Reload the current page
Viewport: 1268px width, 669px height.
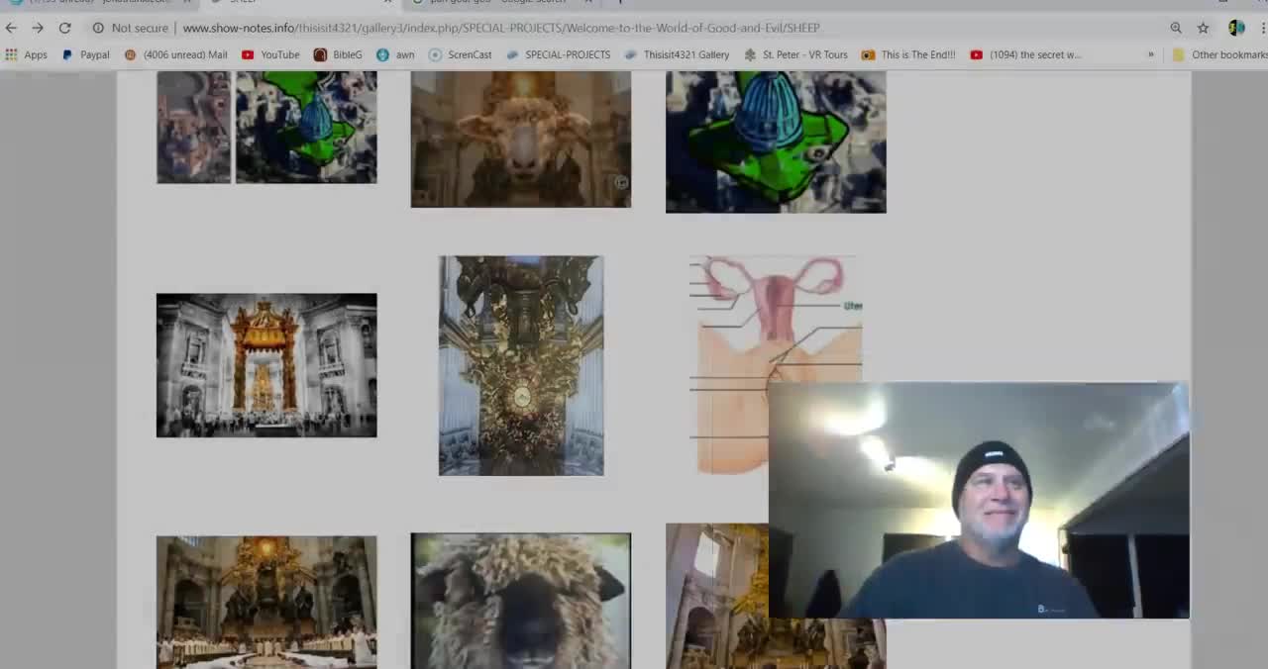coord(64,28)
